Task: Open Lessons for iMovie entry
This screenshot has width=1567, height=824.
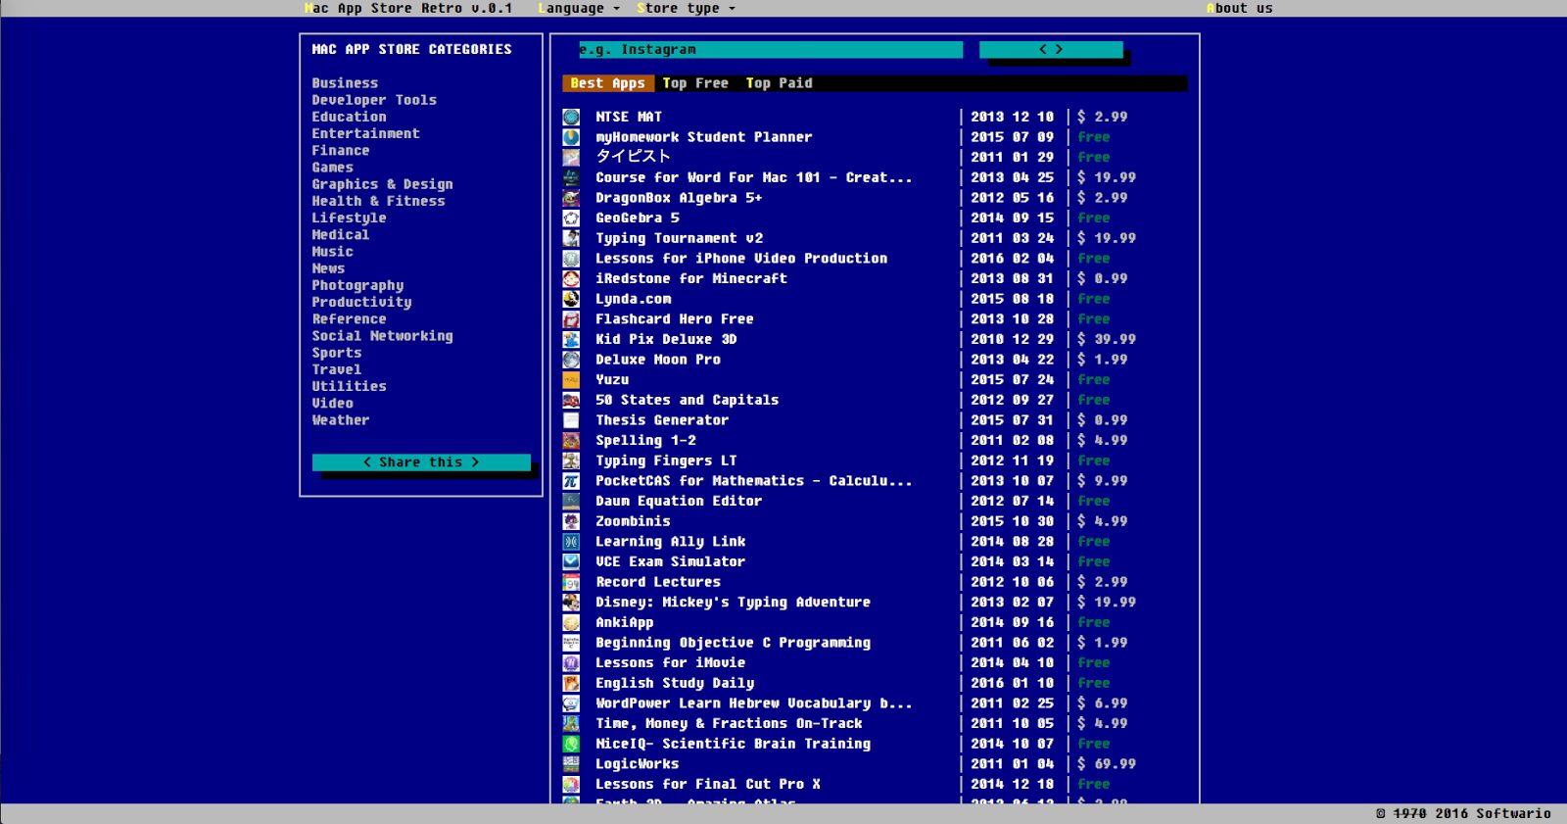Action: [x=670, y=663]
